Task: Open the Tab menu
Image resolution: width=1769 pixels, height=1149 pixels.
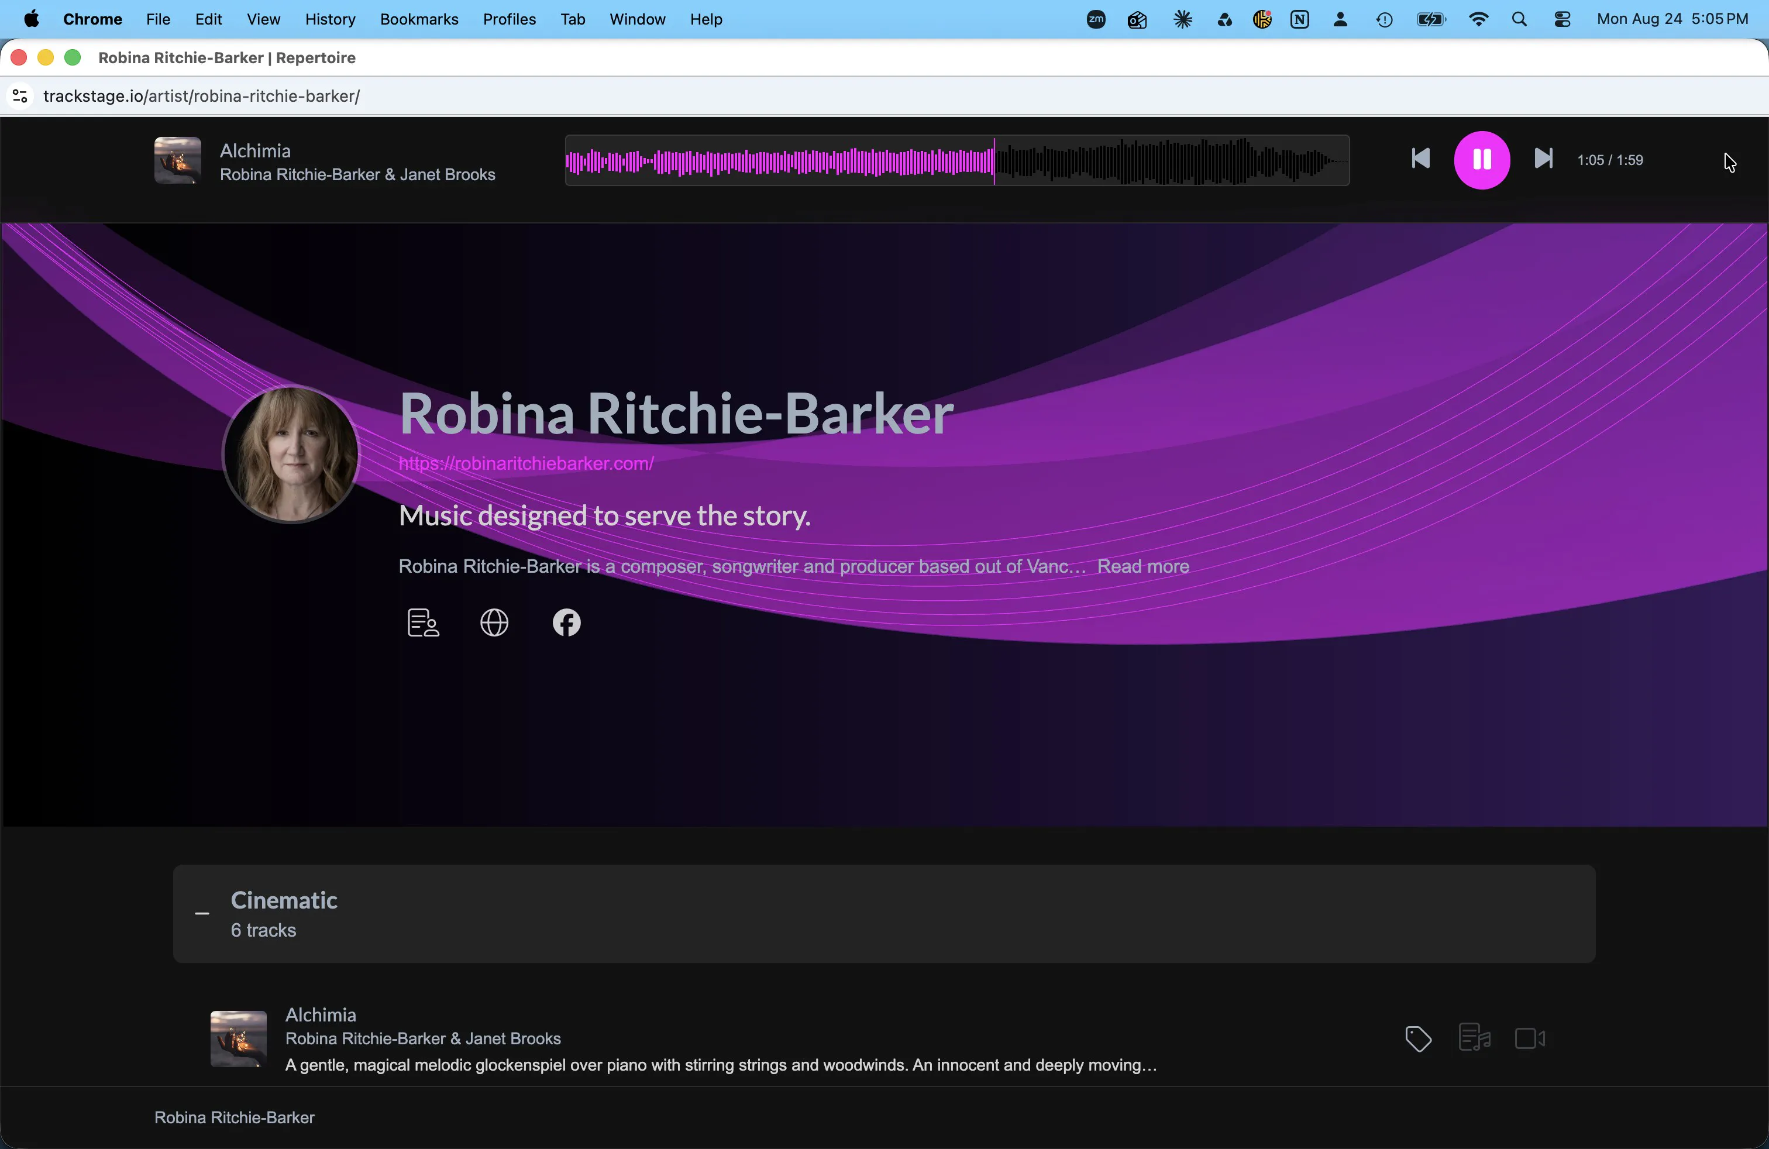Action: (572, 19)
